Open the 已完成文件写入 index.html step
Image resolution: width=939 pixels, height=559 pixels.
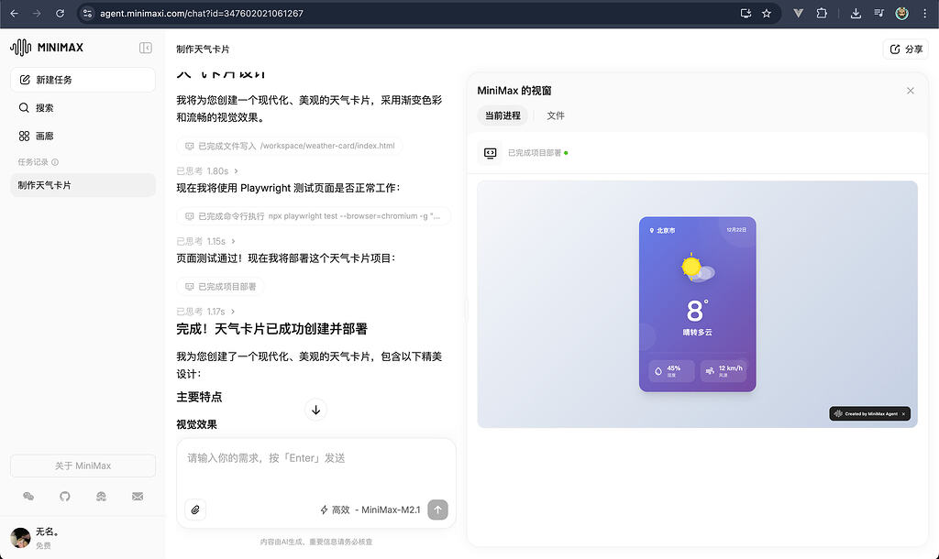point(290,146)
